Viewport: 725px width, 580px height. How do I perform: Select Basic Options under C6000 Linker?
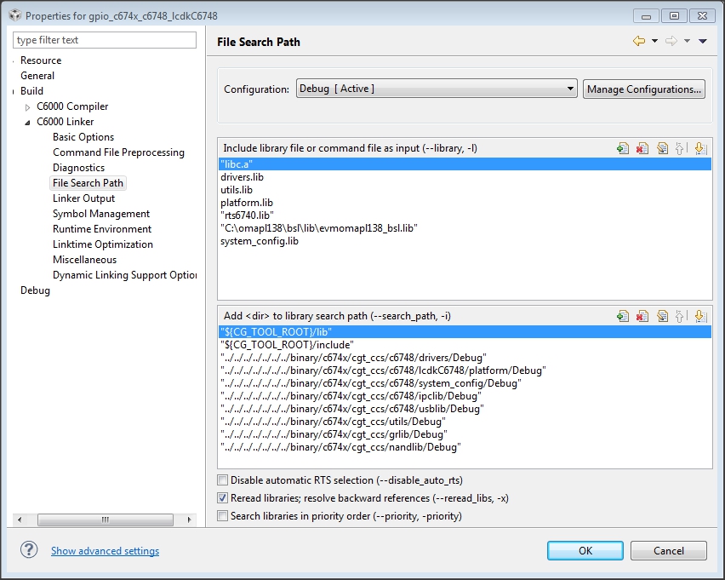tap(83, 137)
